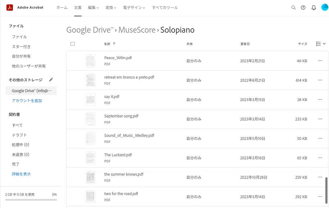Click the pencil icon beside その他のストレージ
This screenshot has width=329, height=208.
coord(51,80)
